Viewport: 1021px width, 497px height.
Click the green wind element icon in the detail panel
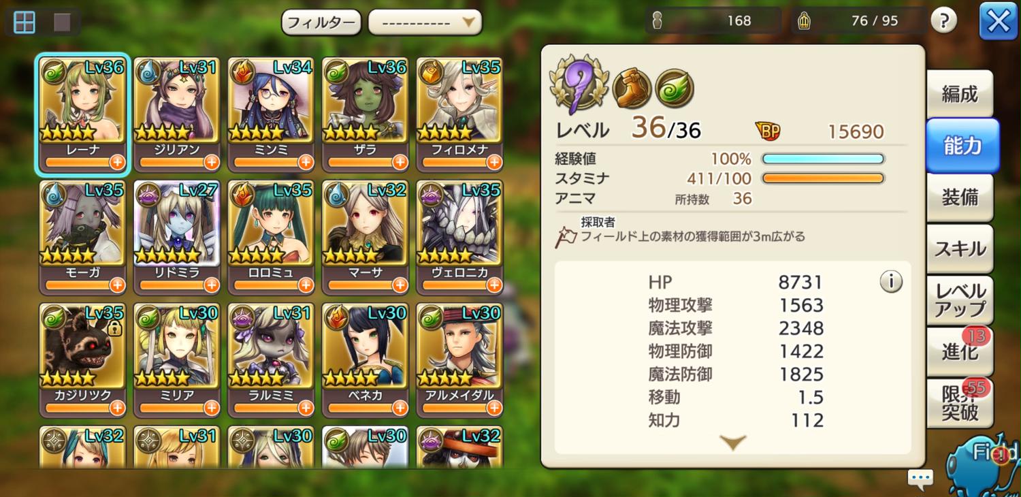tap(675, 89)
